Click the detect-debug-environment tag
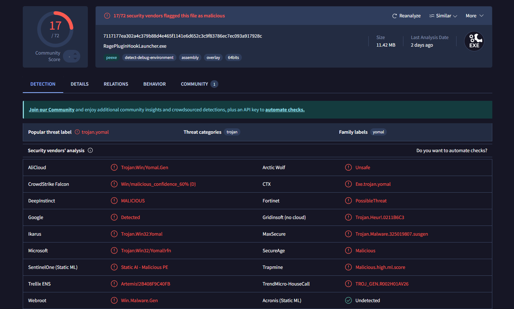 [x=149, y=57]
